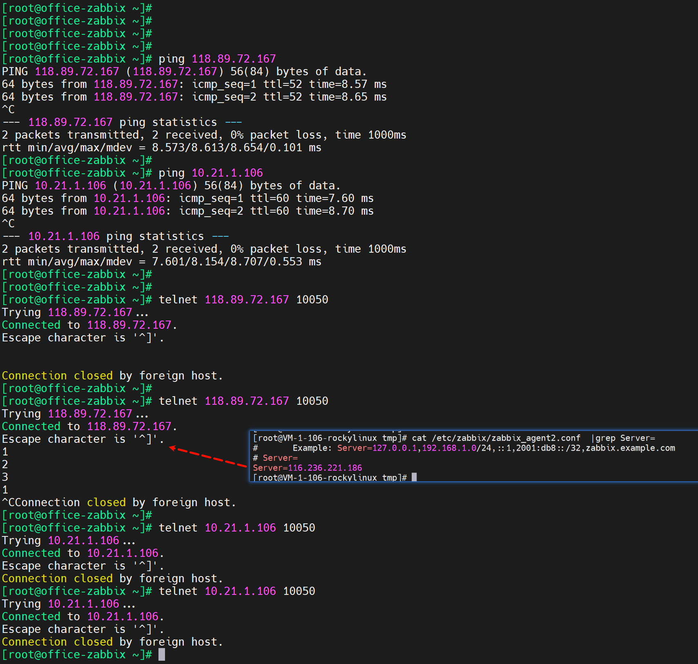Click the typed '3' line in telnet session
The width and height of the screenshot is (698, 664).
click(x=5, y=477)
